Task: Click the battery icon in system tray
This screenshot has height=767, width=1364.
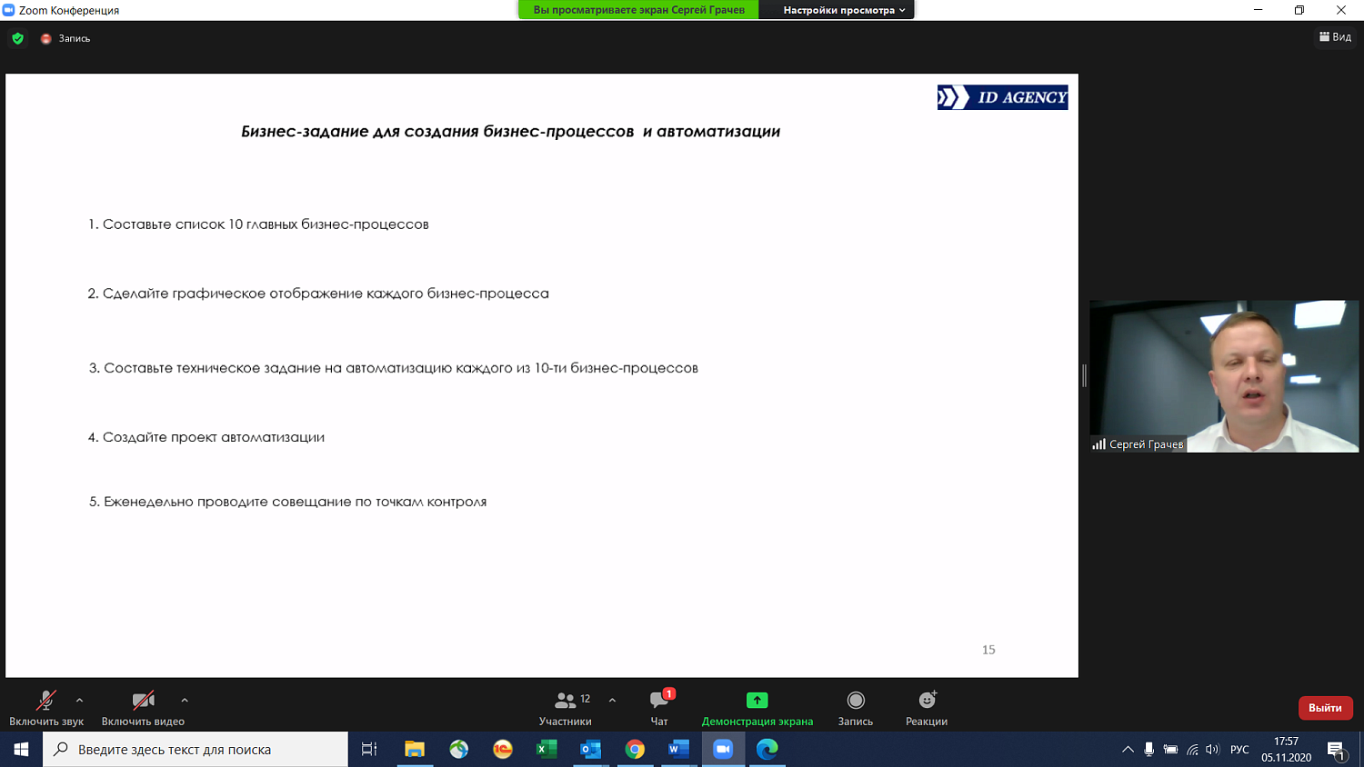Action: pyautogui.click(x=1170, y=749)
